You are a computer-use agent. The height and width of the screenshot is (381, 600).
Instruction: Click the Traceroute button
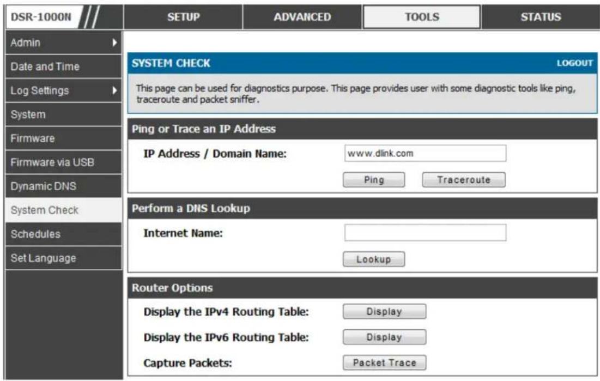click(x=463, y=179)
